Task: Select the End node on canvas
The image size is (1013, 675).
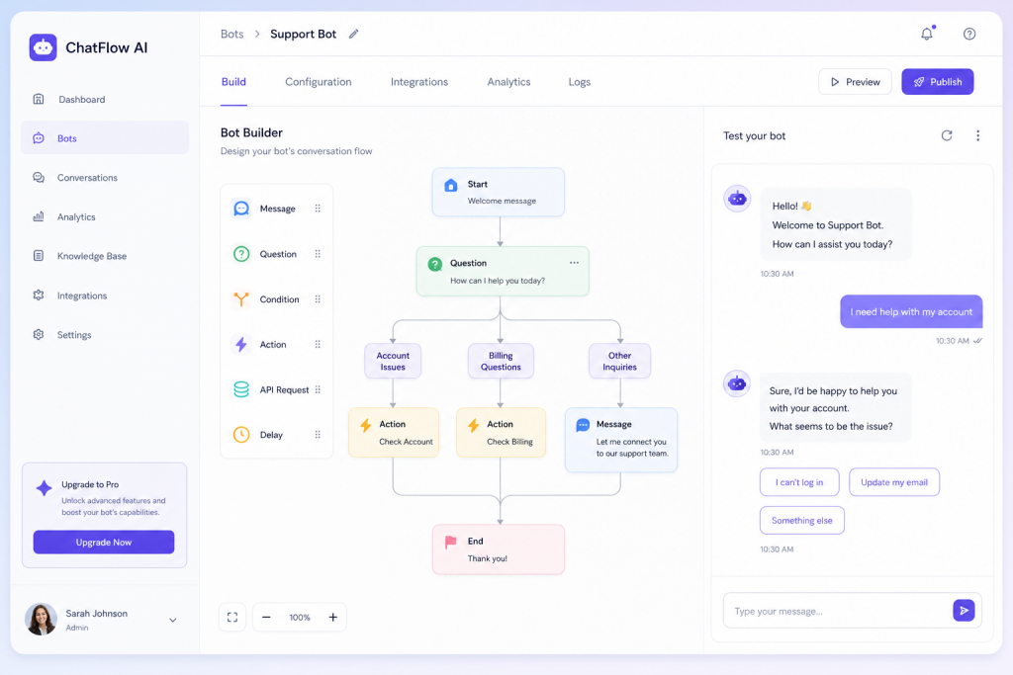Action: click(x=499, y=549)
